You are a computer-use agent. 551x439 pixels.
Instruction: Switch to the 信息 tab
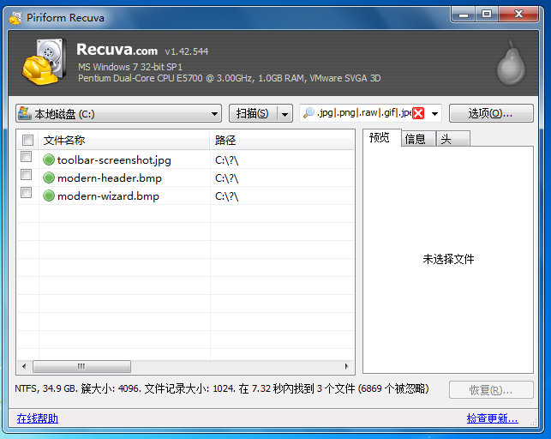coord(416,139)
